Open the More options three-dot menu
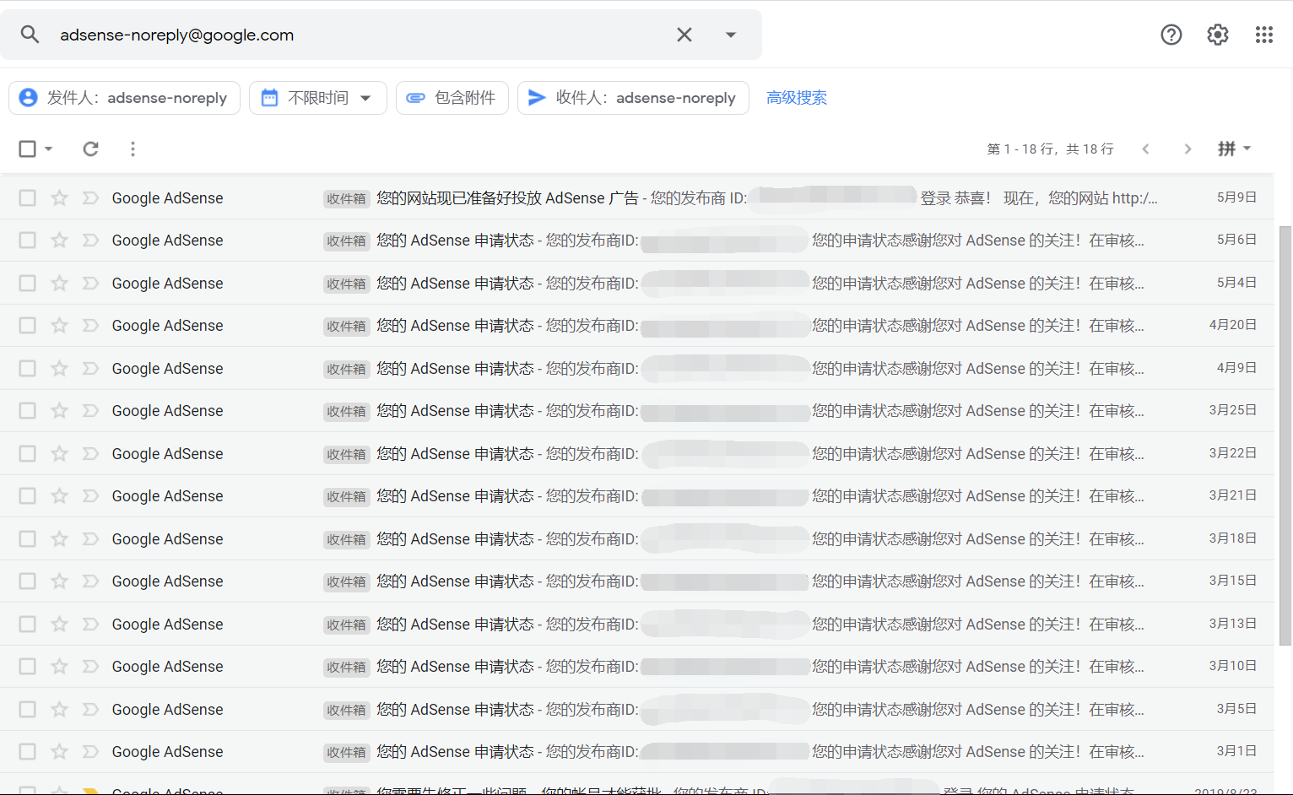The height and width of the screenshot is (795, 1293). pyautogui.click(x=133, y=149)
